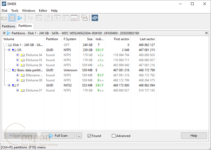Open the Editor menu

(43, 10)
